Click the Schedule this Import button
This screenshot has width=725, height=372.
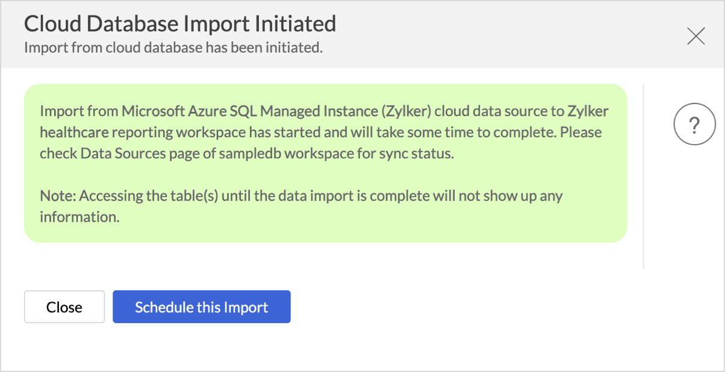pyautogui.click(x=201, y=307)
